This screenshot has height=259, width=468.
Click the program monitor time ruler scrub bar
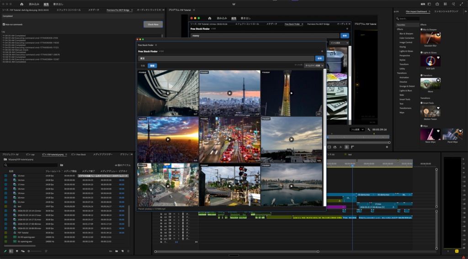tap(358, 137)
